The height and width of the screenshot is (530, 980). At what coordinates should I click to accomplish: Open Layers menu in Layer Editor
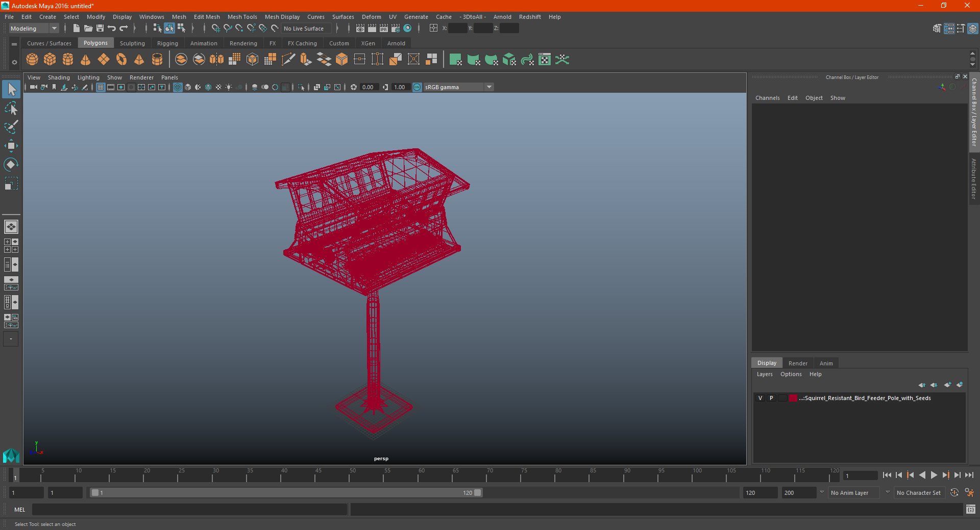[x=765, y=374]
